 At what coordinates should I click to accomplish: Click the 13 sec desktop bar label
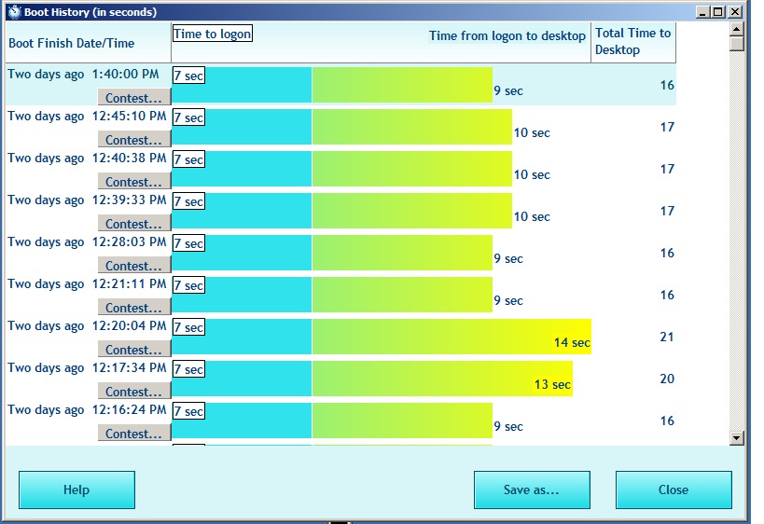(552, 384)
